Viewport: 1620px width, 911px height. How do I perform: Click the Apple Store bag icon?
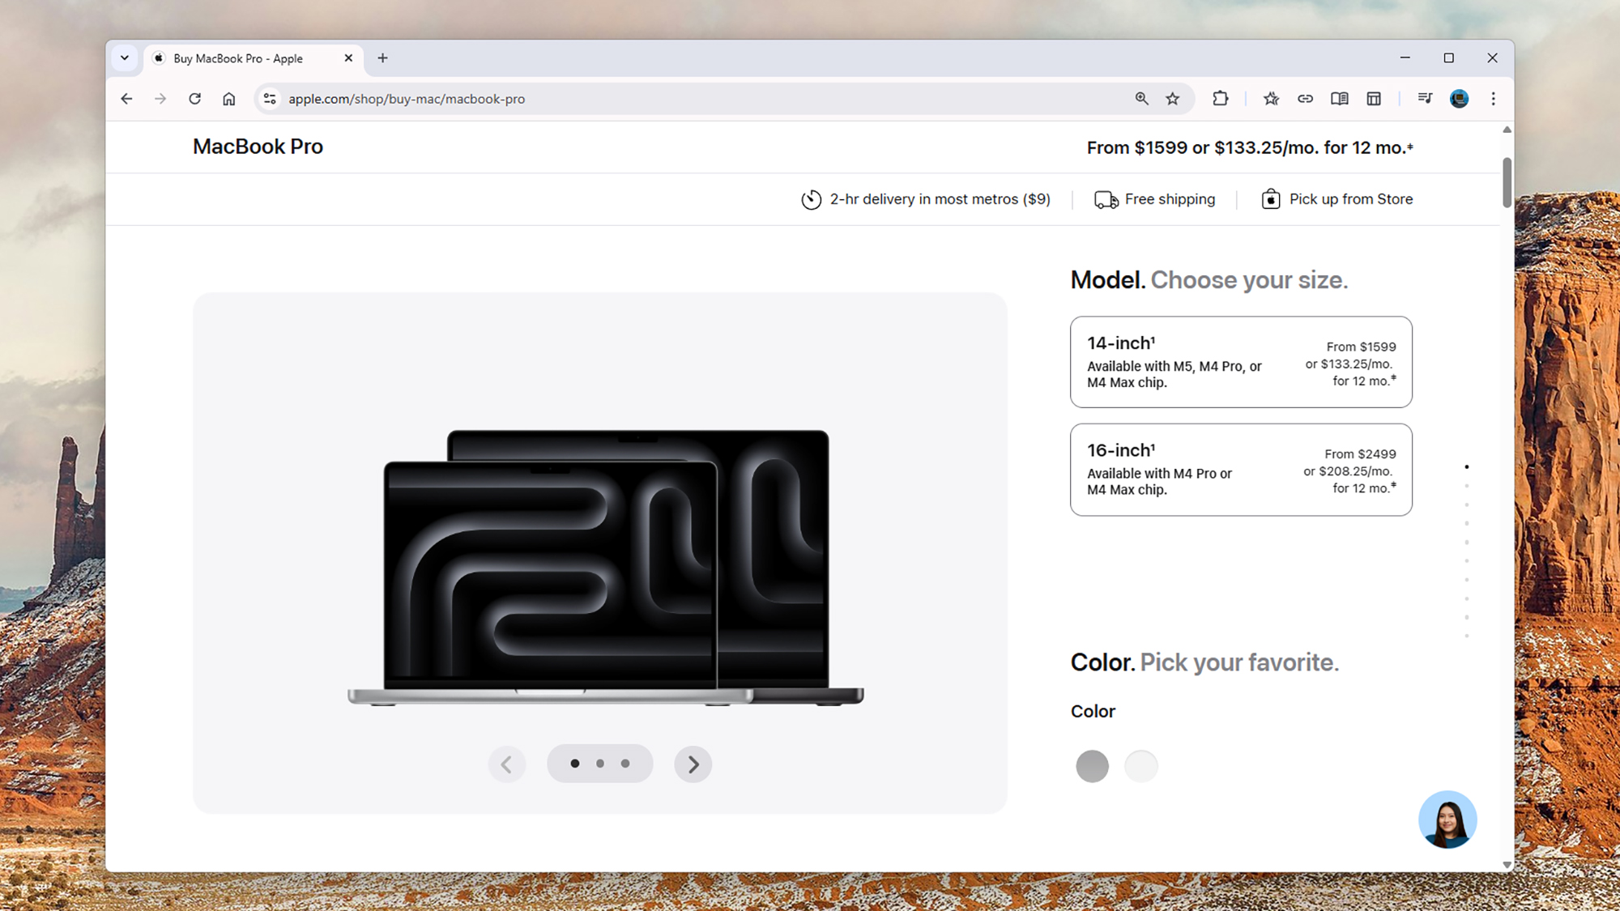point(1270,198)
